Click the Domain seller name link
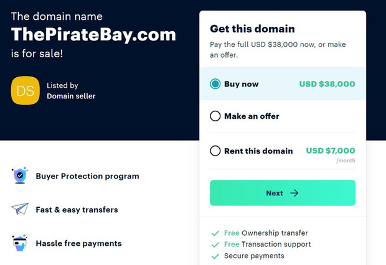The height and width of the screenshot is (265, 386). point(71,96)
